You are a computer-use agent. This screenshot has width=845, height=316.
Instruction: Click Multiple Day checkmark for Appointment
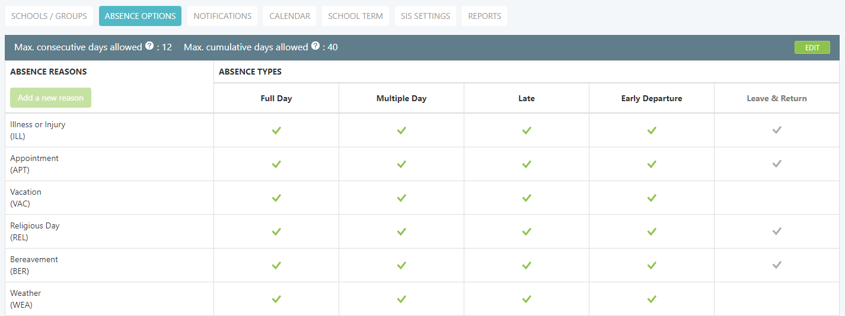[401, 164]
